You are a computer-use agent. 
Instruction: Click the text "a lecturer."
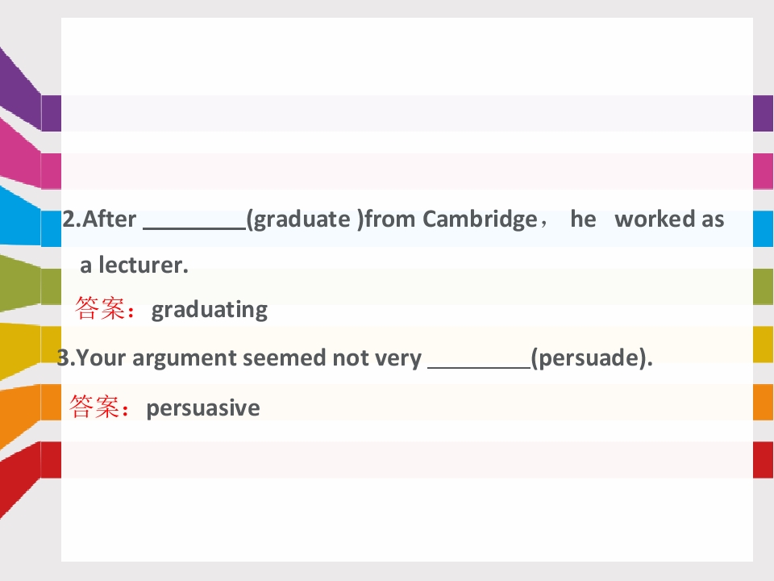pyautogui.click(x=135, y=265)
